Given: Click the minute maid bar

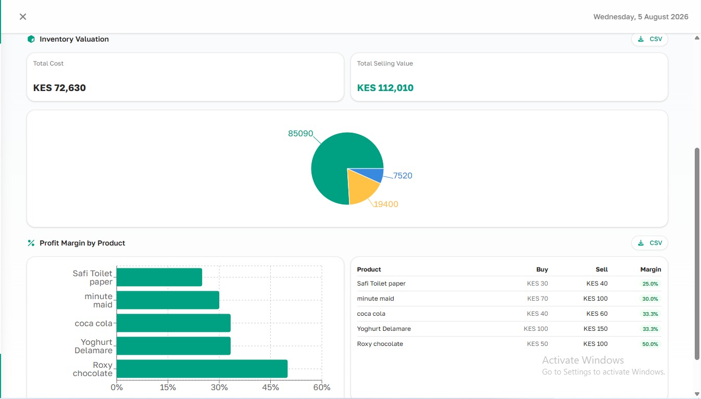Looking at the screenshot, I should (168, 300).
